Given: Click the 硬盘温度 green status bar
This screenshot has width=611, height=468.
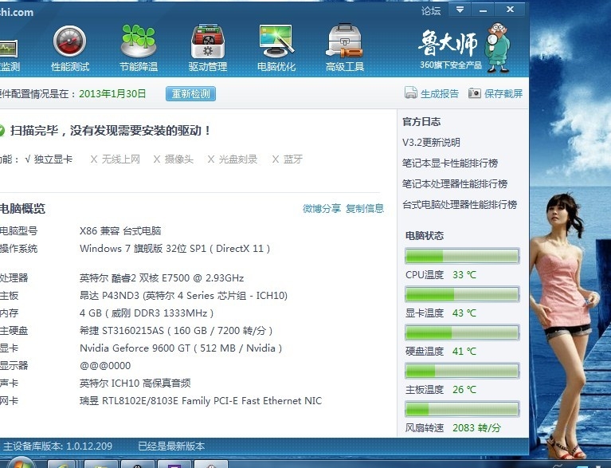Looking at the screenshot, I should [462, 332].
